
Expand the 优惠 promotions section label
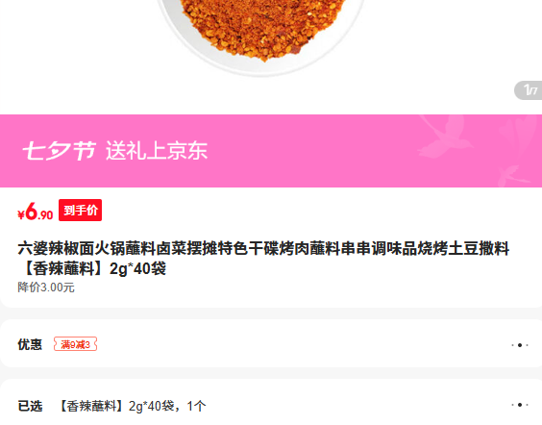[x=30, y=344]
